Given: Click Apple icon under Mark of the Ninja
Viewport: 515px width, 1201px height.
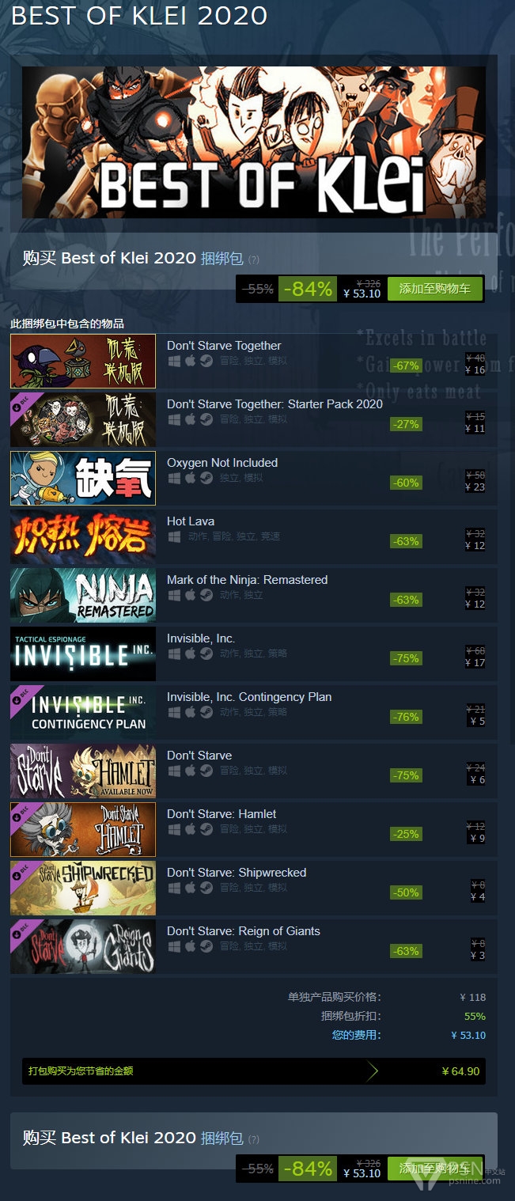Looking at the screenshot, I should 190,595.
